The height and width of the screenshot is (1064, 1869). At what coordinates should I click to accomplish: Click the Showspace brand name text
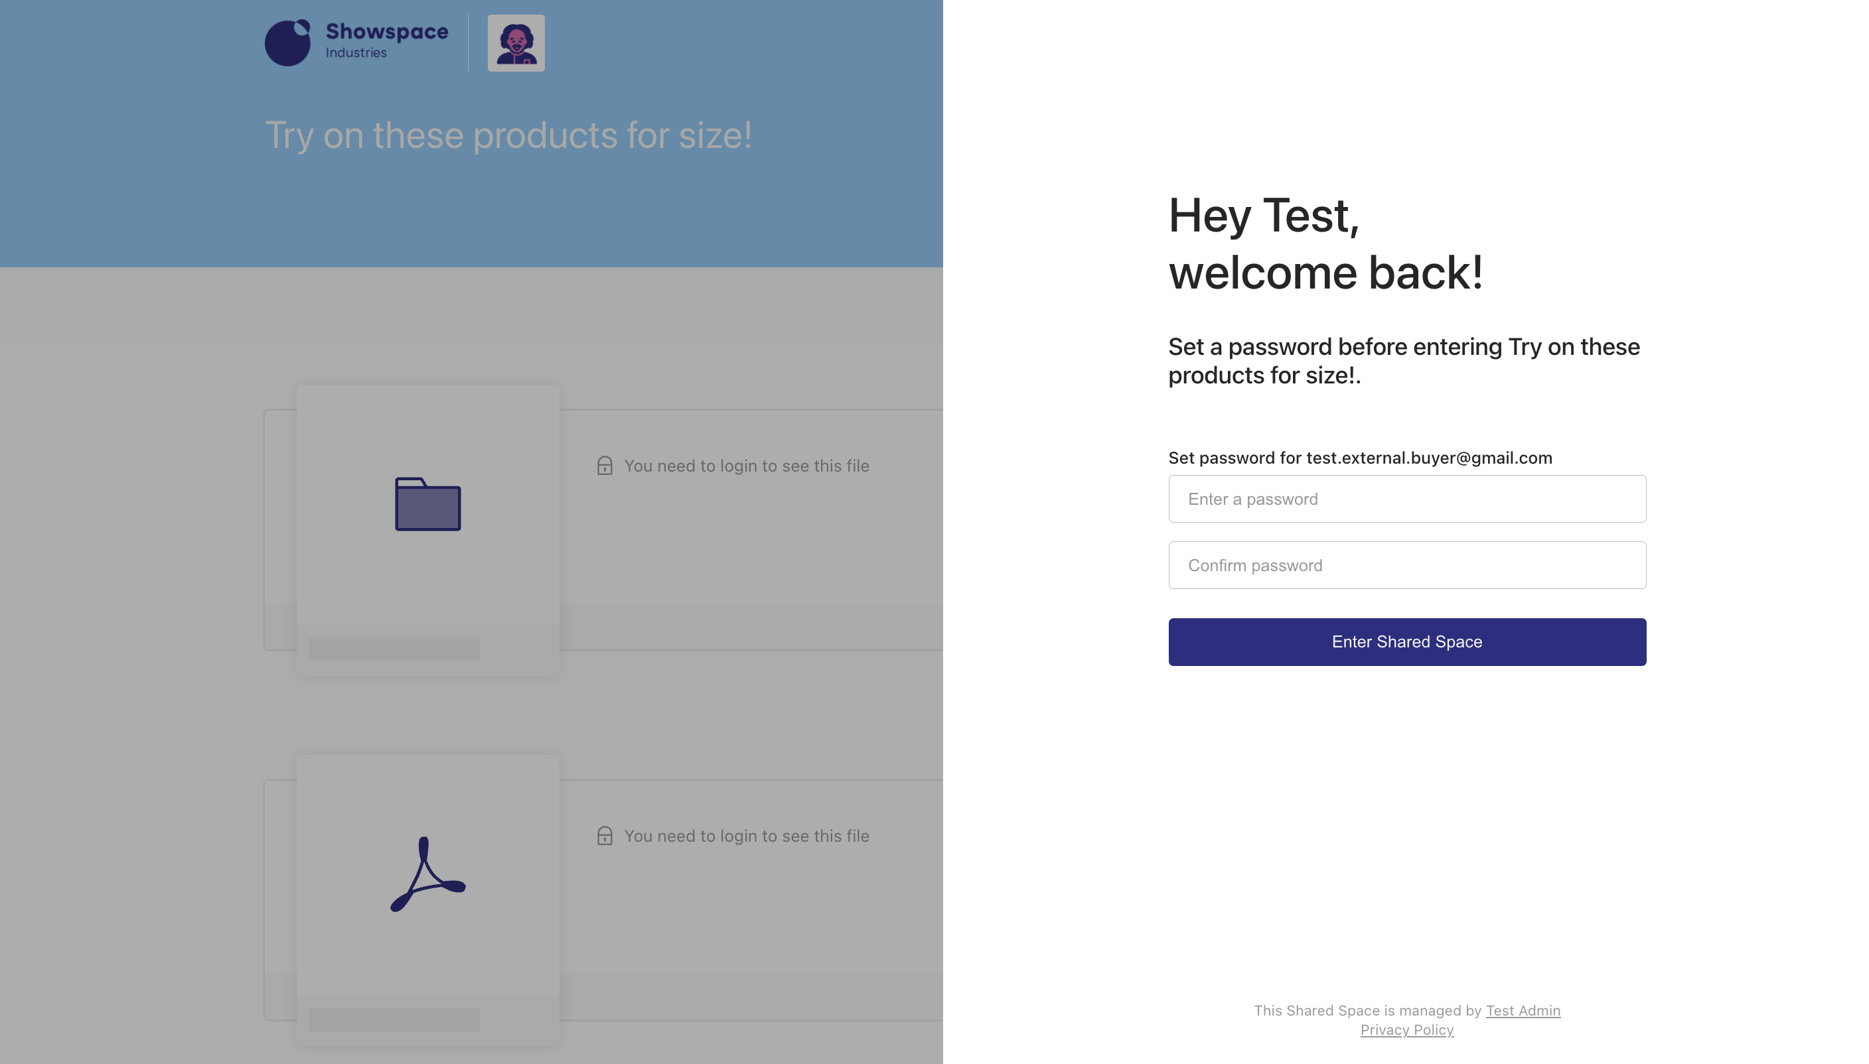(x=387, y=31)
